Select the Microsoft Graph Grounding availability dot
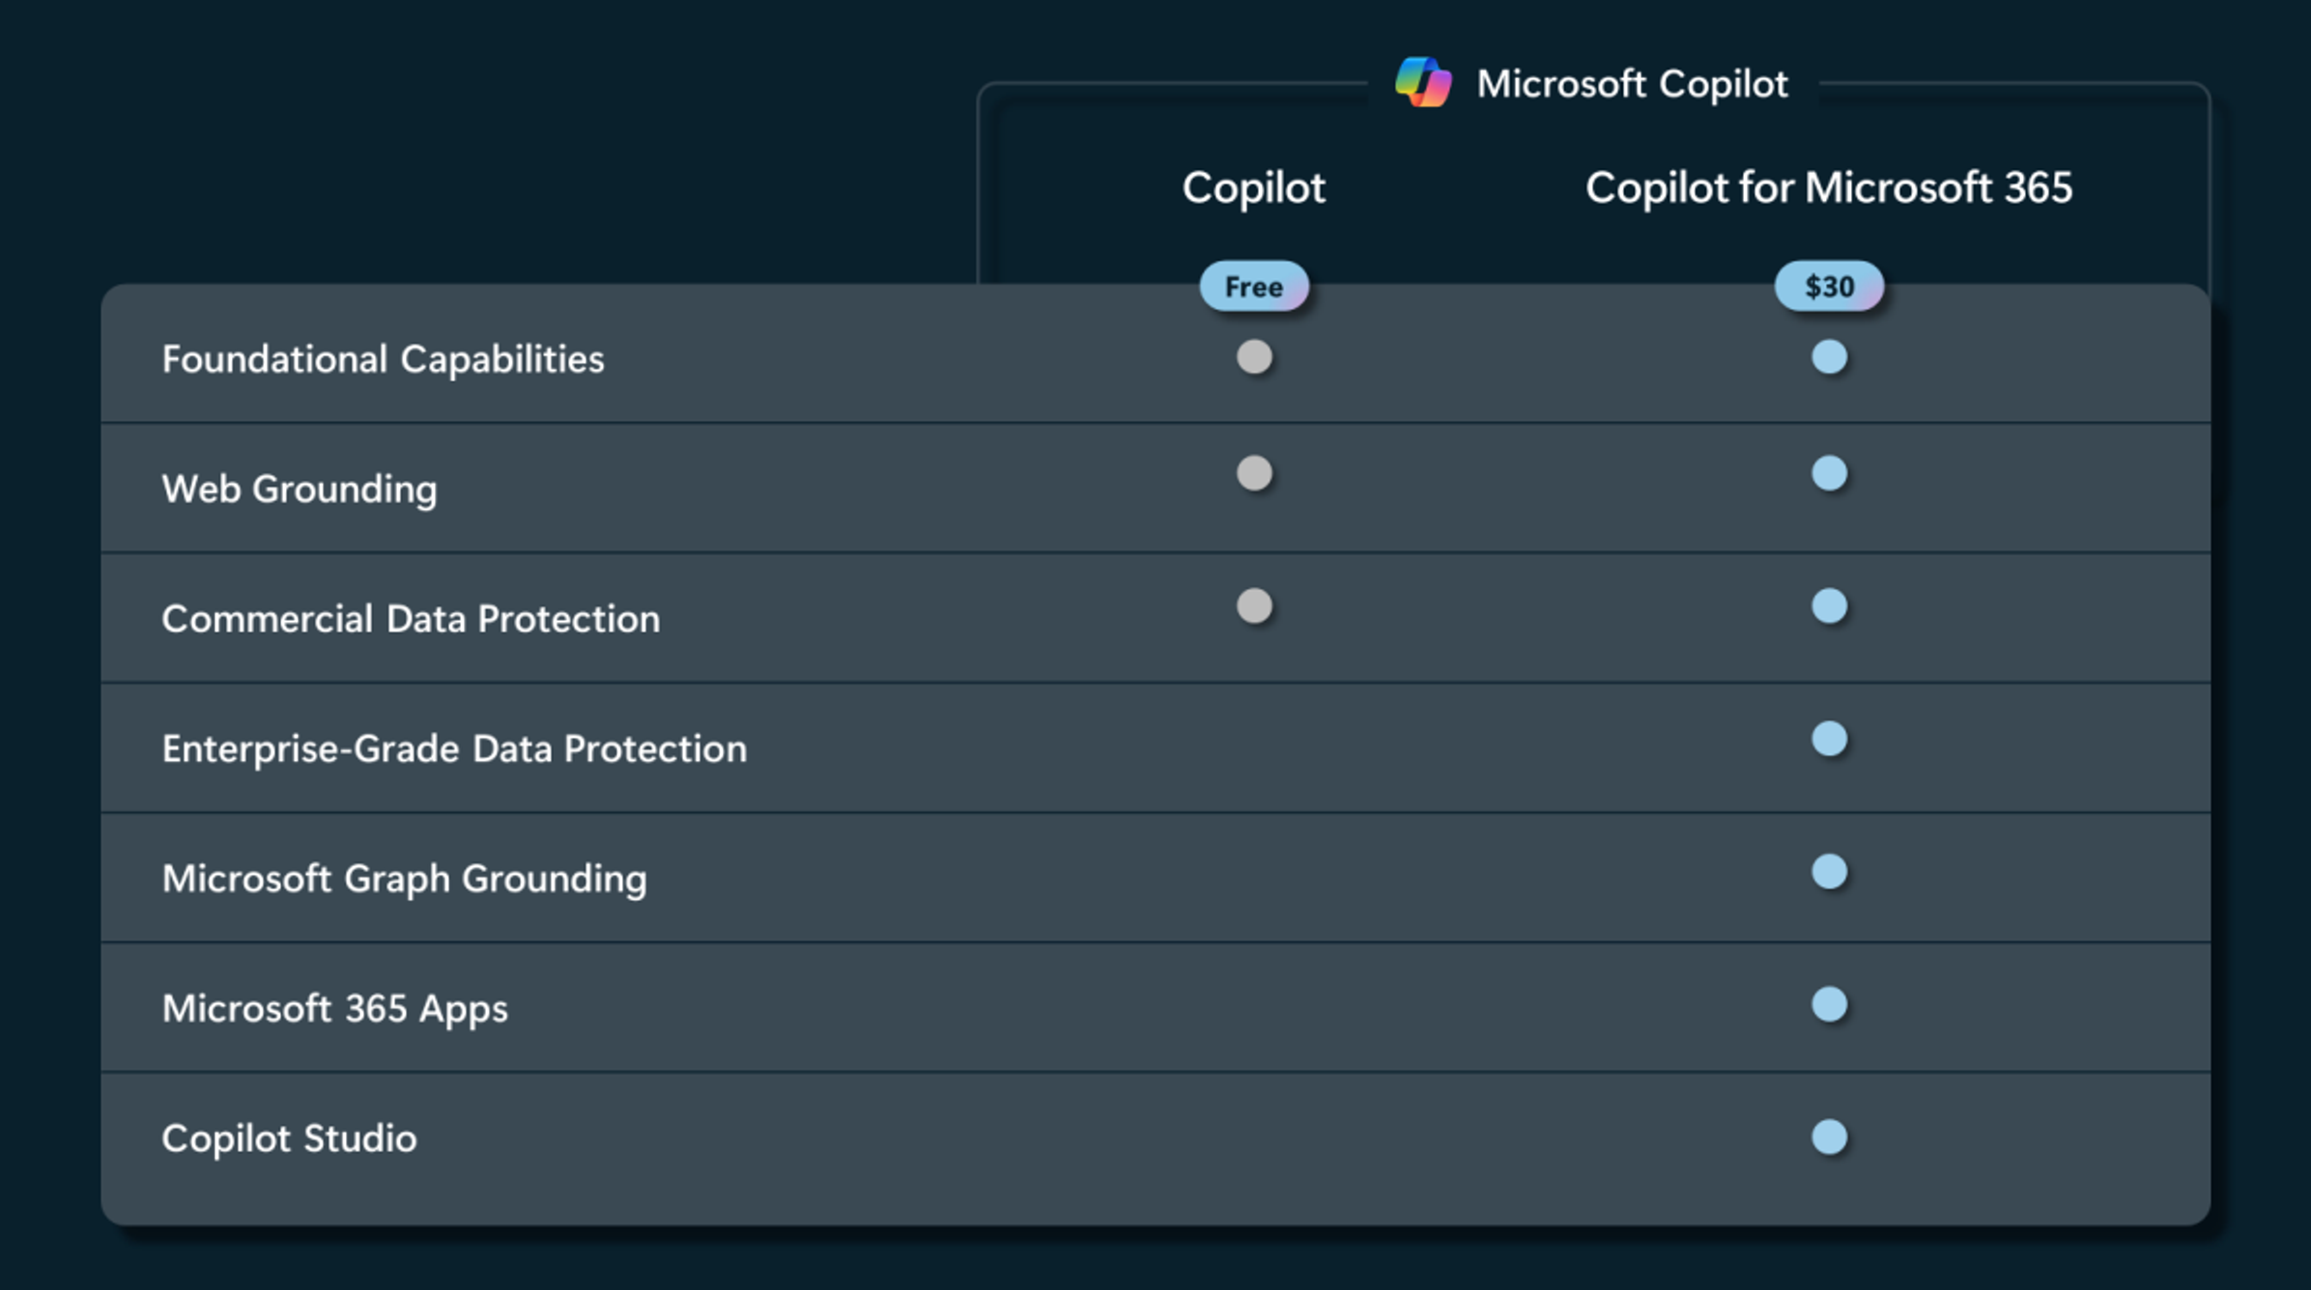The width and height of the screenshot is (2311, 1290). pos(1830,872)
